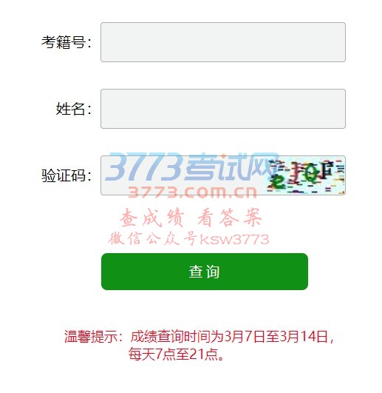Viewport: 382px width, 393px height.
Task: Click the blue 考试网 logo characters
Action: click(x=231, y=167)
